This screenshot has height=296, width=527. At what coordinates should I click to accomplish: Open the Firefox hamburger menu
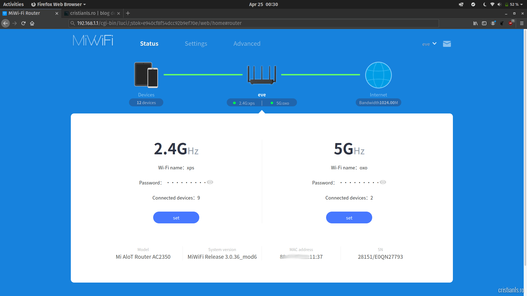coord(522,23)
